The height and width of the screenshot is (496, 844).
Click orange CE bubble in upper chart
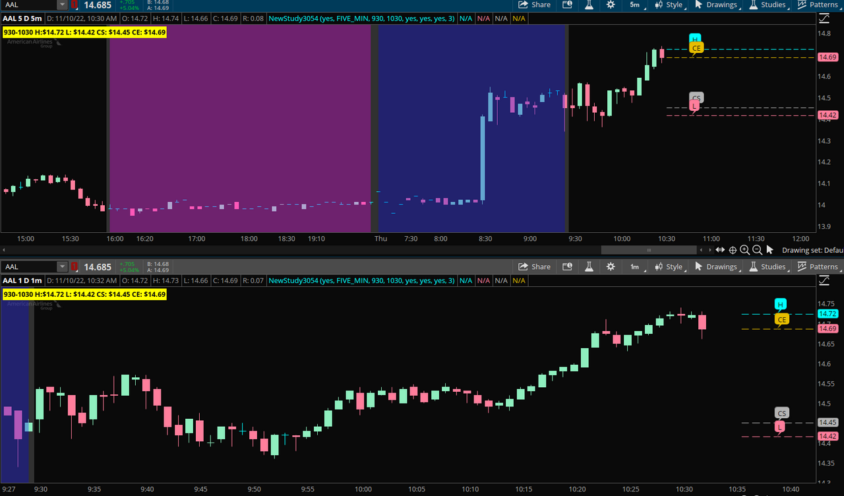(x=696, y=48)
